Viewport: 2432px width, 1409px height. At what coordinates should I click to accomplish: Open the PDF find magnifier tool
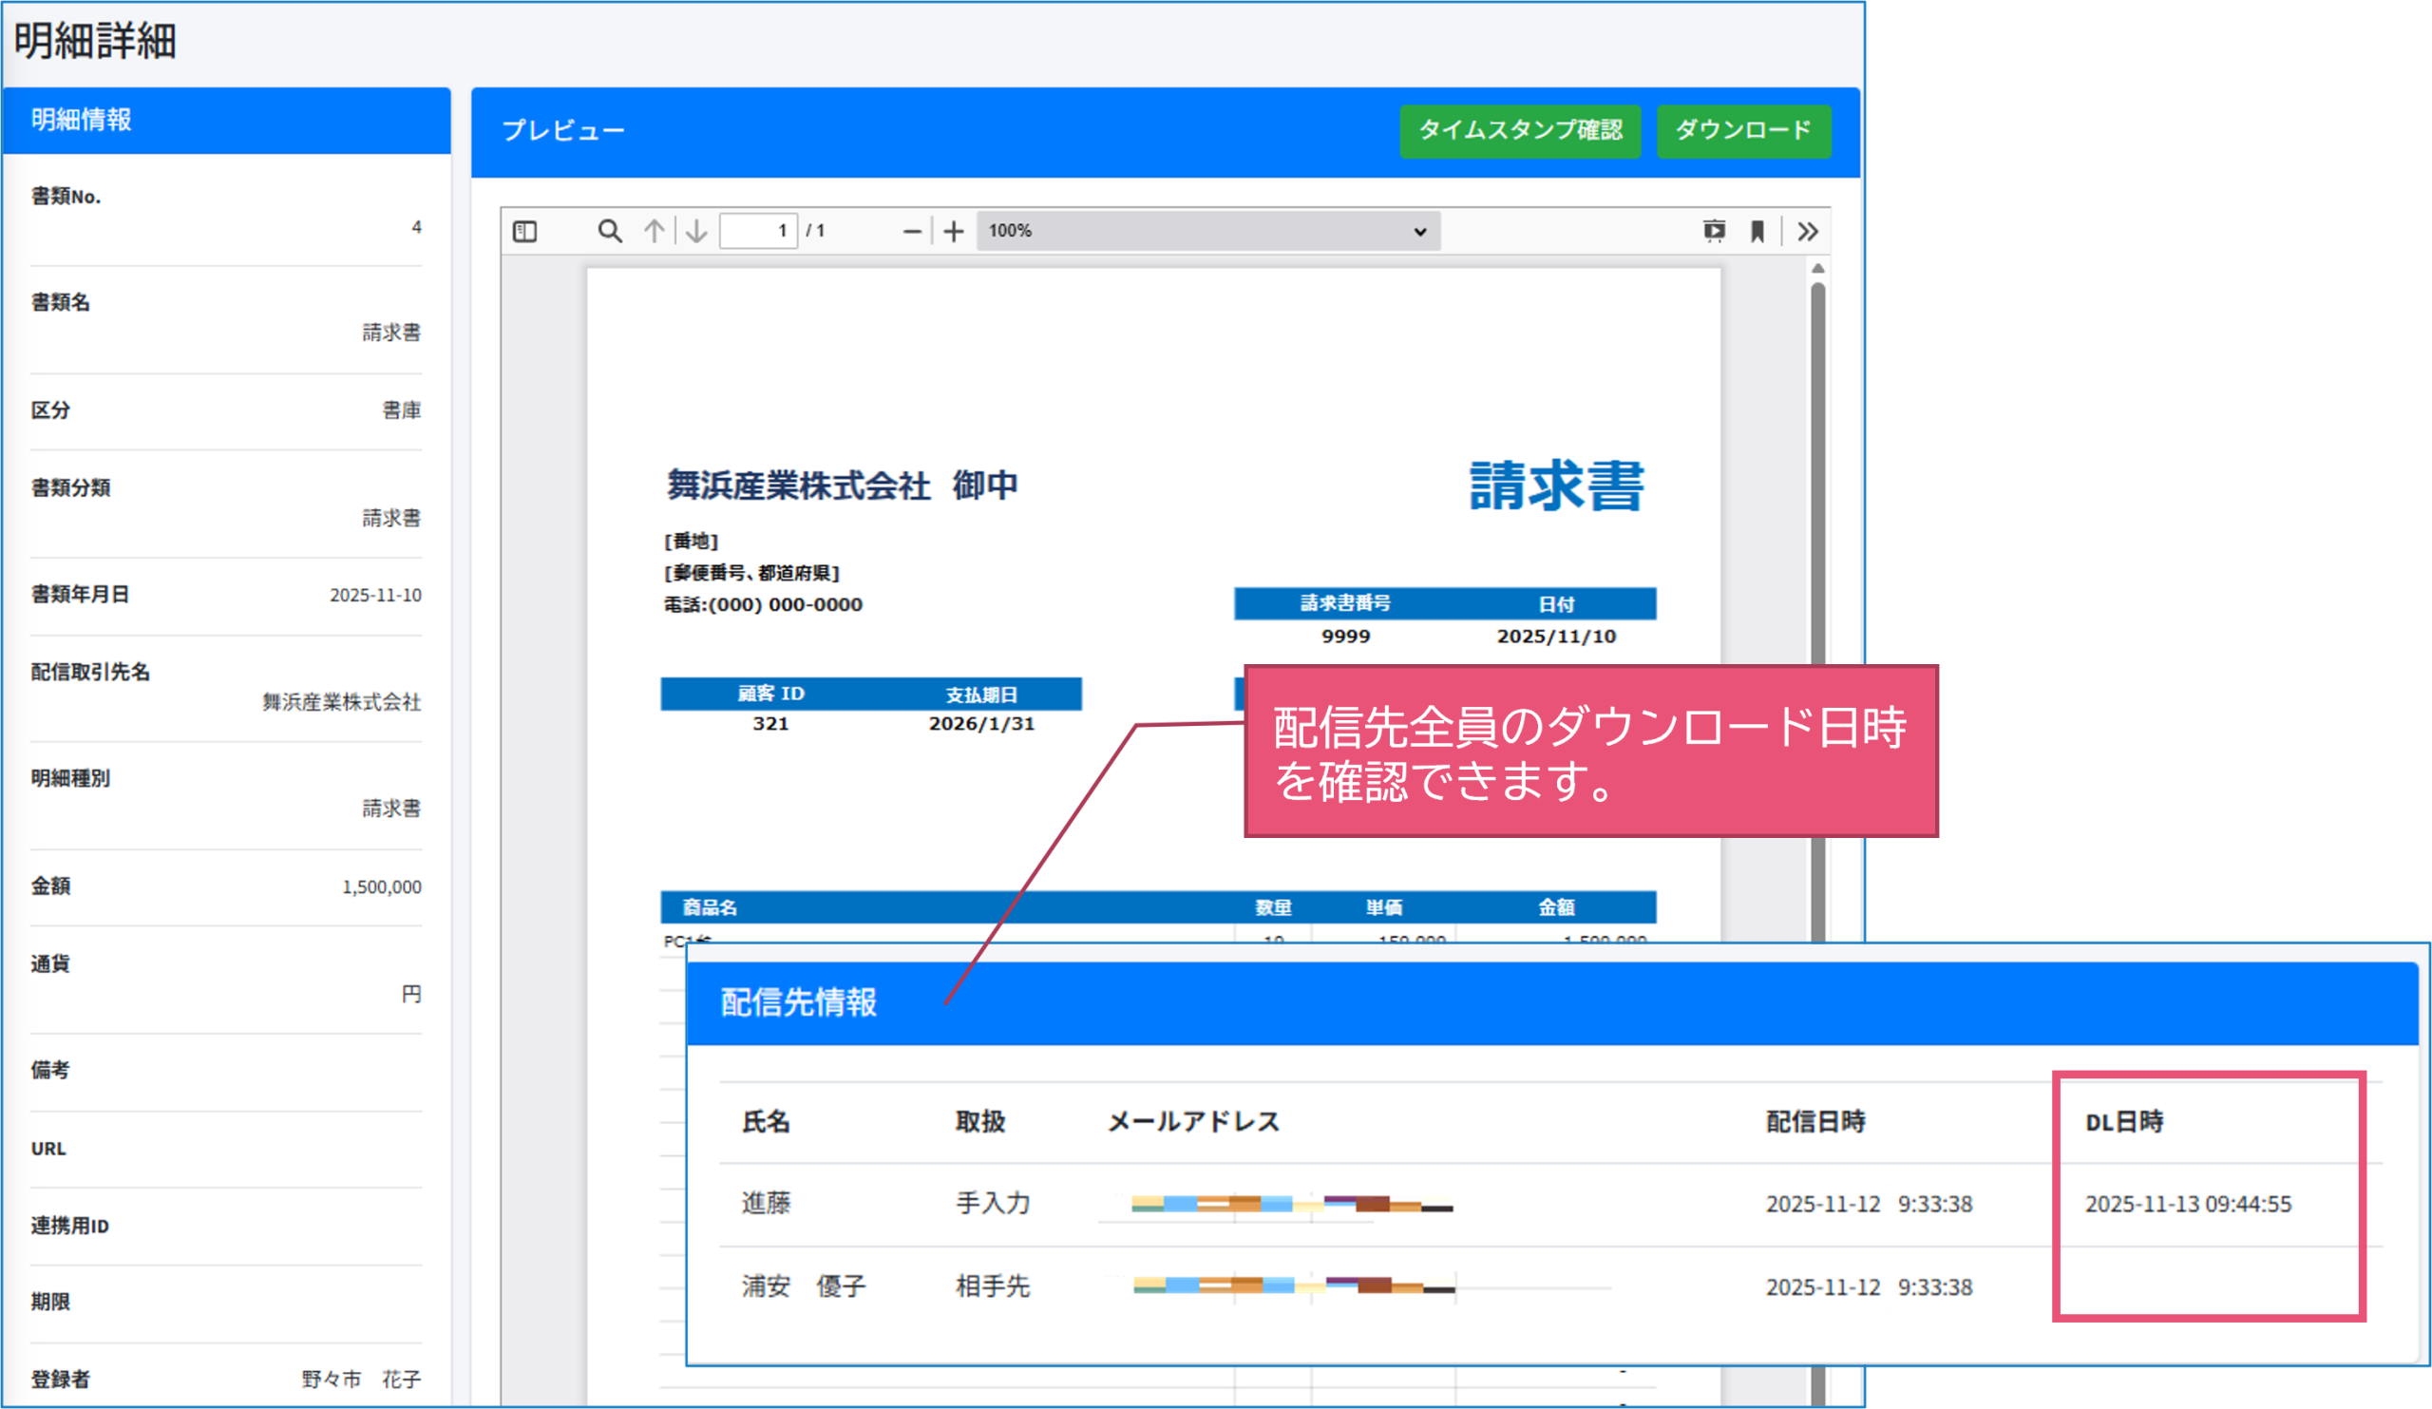pyautogui.click(x=609, y=232)
